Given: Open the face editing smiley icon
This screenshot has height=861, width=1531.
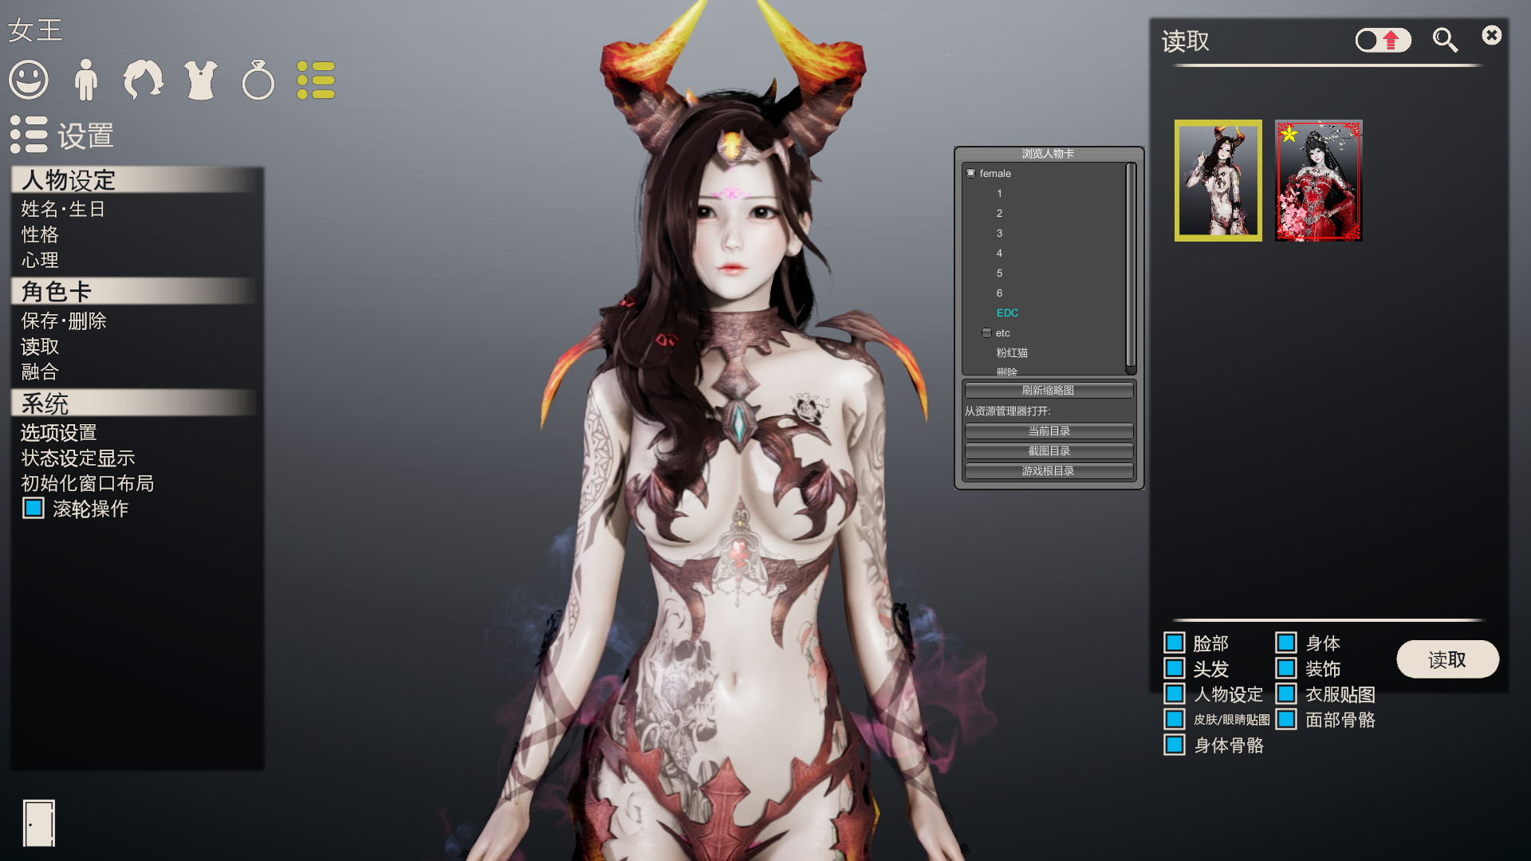Looking at the screenshot, I should (x=29, y=80).
